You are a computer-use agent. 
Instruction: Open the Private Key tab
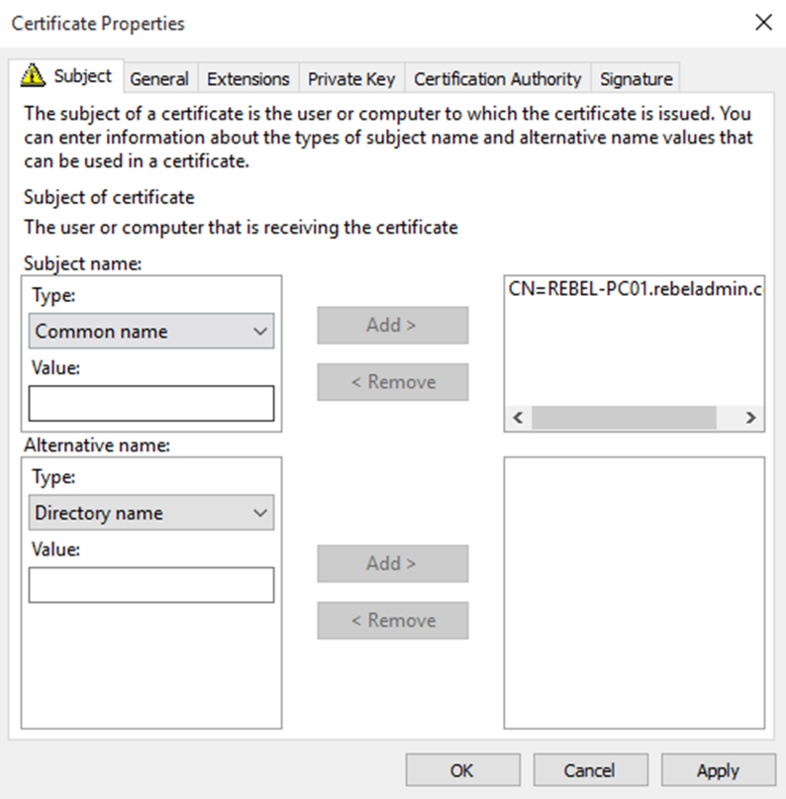(x=351, y=79)
